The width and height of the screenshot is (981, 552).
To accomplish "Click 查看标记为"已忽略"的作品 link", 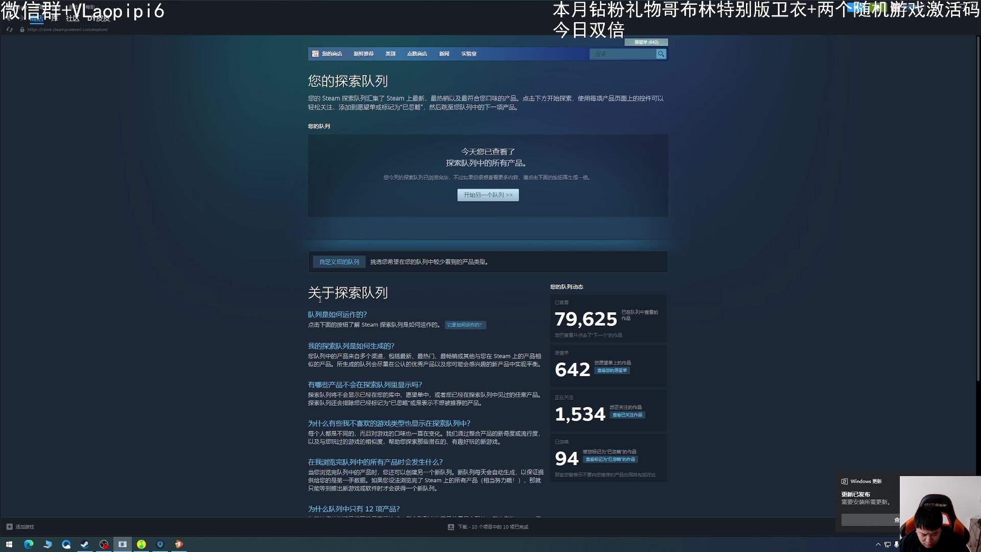I will click(x=611, y=459).
